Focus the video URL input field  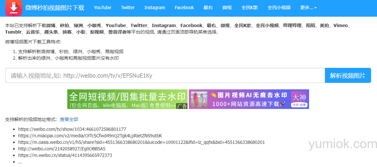(165, 76)
